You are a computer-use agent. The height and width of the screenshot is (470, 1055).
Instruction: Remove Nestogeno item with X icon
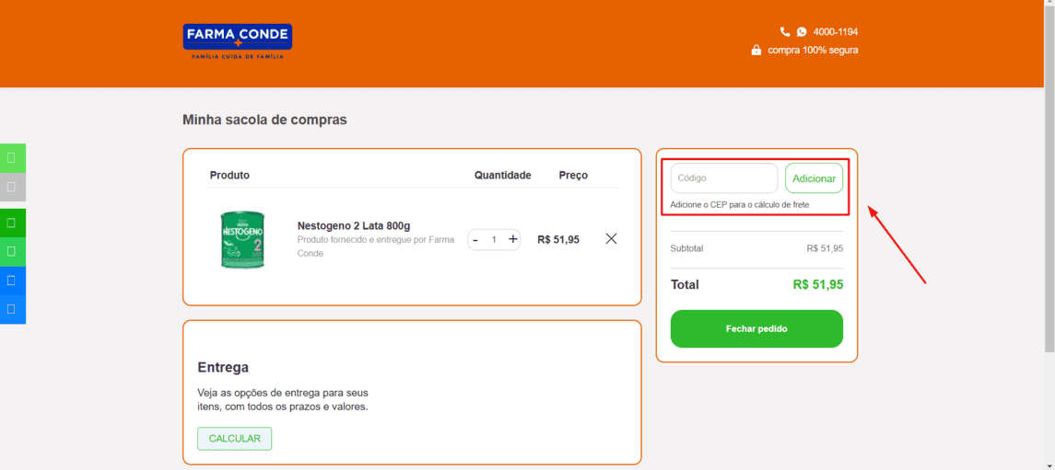point(611,238)
